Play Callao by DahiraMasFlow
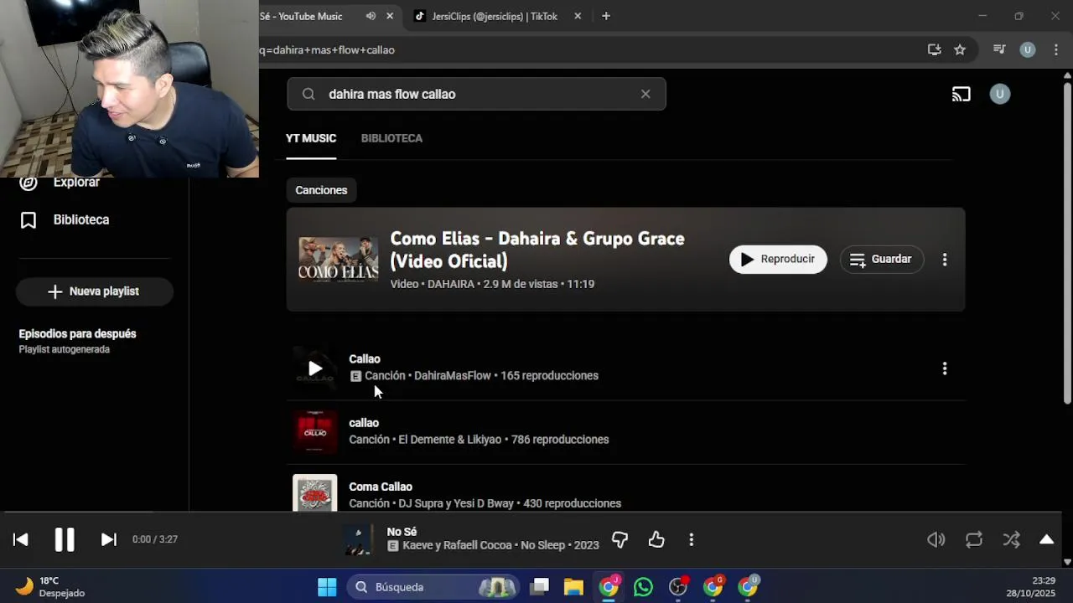This screenshot has height=603, width=1073. (315, 368)
